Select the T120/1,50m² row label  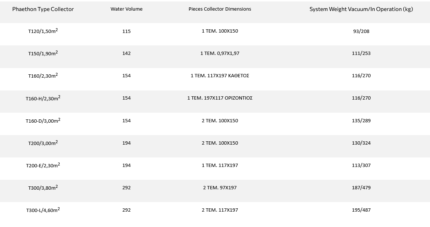tap(43, 31)
